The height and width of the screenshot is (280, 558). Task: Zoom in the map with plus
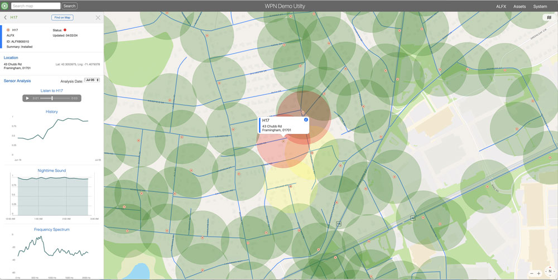[538, 273]
